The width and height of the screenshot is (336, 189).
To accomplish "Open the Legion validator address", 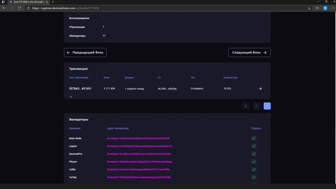I will coord(140,146).
